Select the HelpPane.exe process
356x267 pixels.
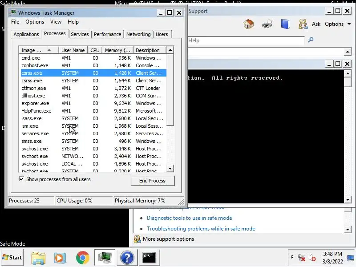(93, 111)
